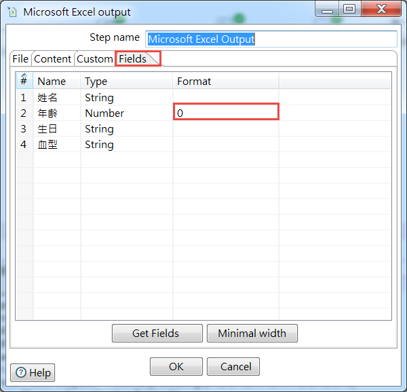Select the 姓名 name cell
Screen dimensions: 407x392
coord(57,97)
